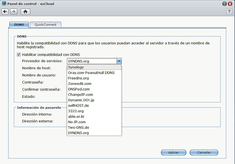Select DYNDNS.org at bottom of list
The image size is (235, 164).
[x=94, y=133]
